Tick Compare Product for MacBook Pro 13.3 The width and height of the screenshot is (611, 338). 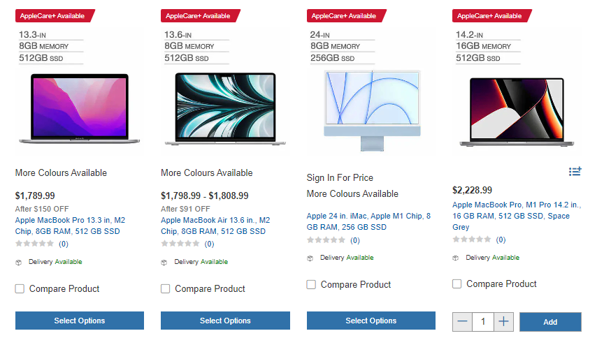tap(20, 288)
